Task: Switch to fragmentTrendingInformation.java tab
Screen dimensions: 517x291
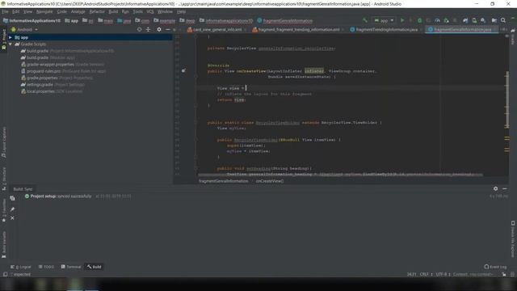Action: (386, 29)
